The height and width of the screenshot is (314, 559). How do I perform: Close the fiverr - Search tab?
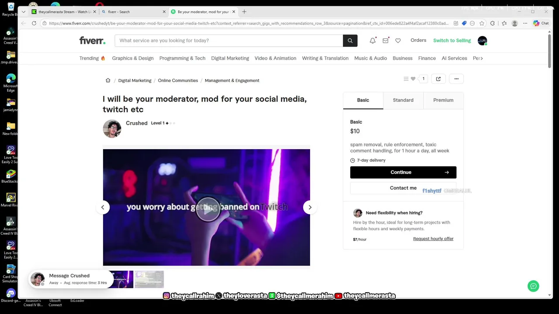(x=164, y=12)
